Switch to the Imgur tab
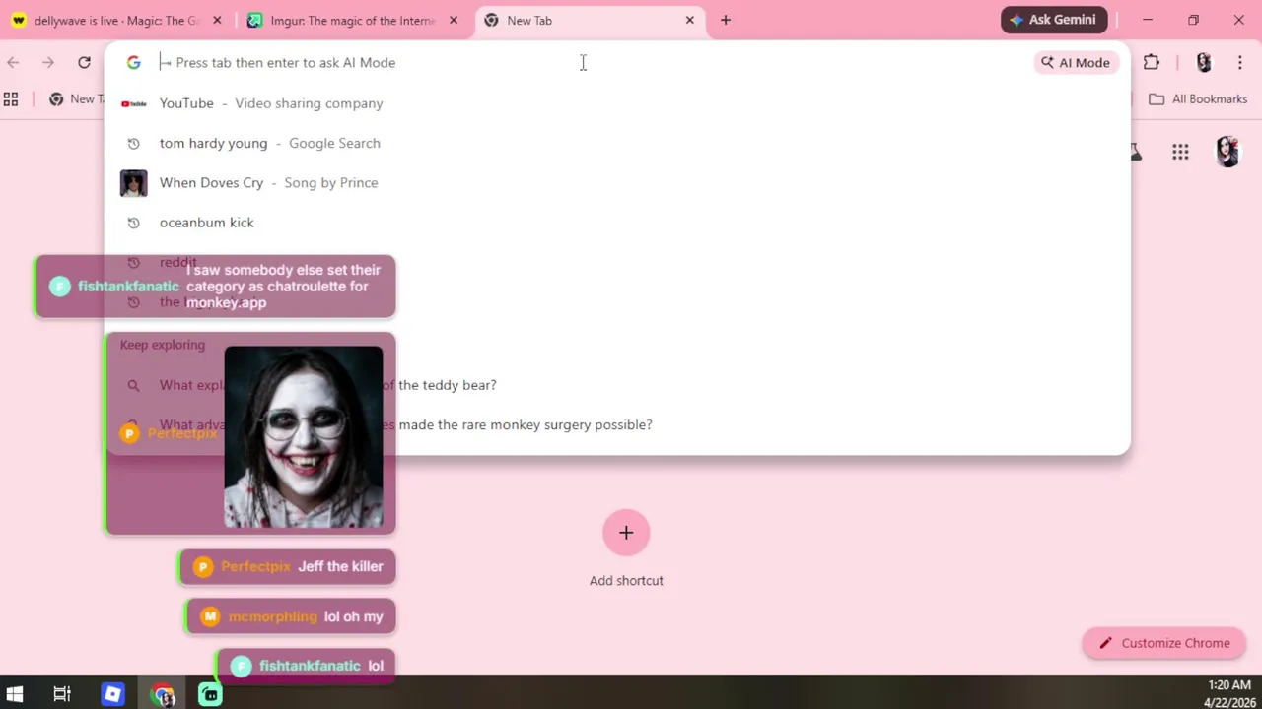1262x709 pixels. point(353,20)
